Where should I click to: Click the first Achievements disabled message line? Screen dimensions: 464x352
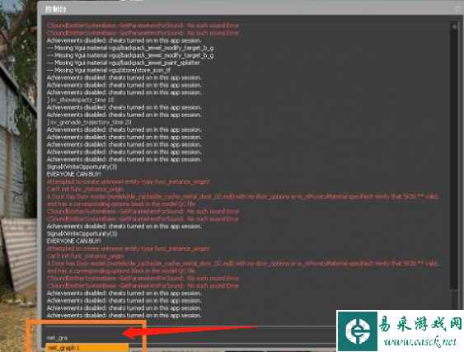click(x=124, y=40)
